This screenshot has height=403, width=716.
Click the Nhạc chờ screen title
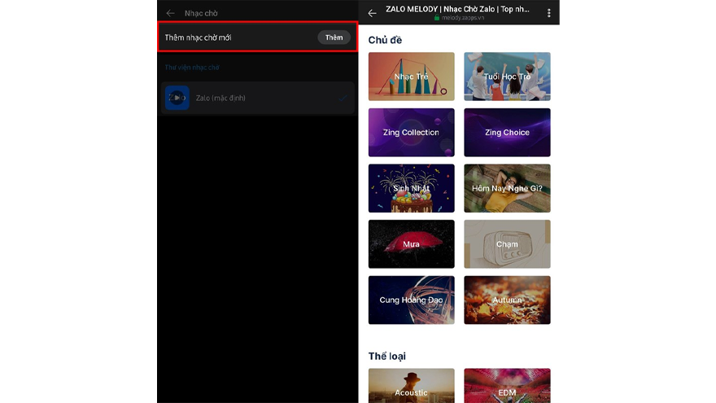[201, 13]
